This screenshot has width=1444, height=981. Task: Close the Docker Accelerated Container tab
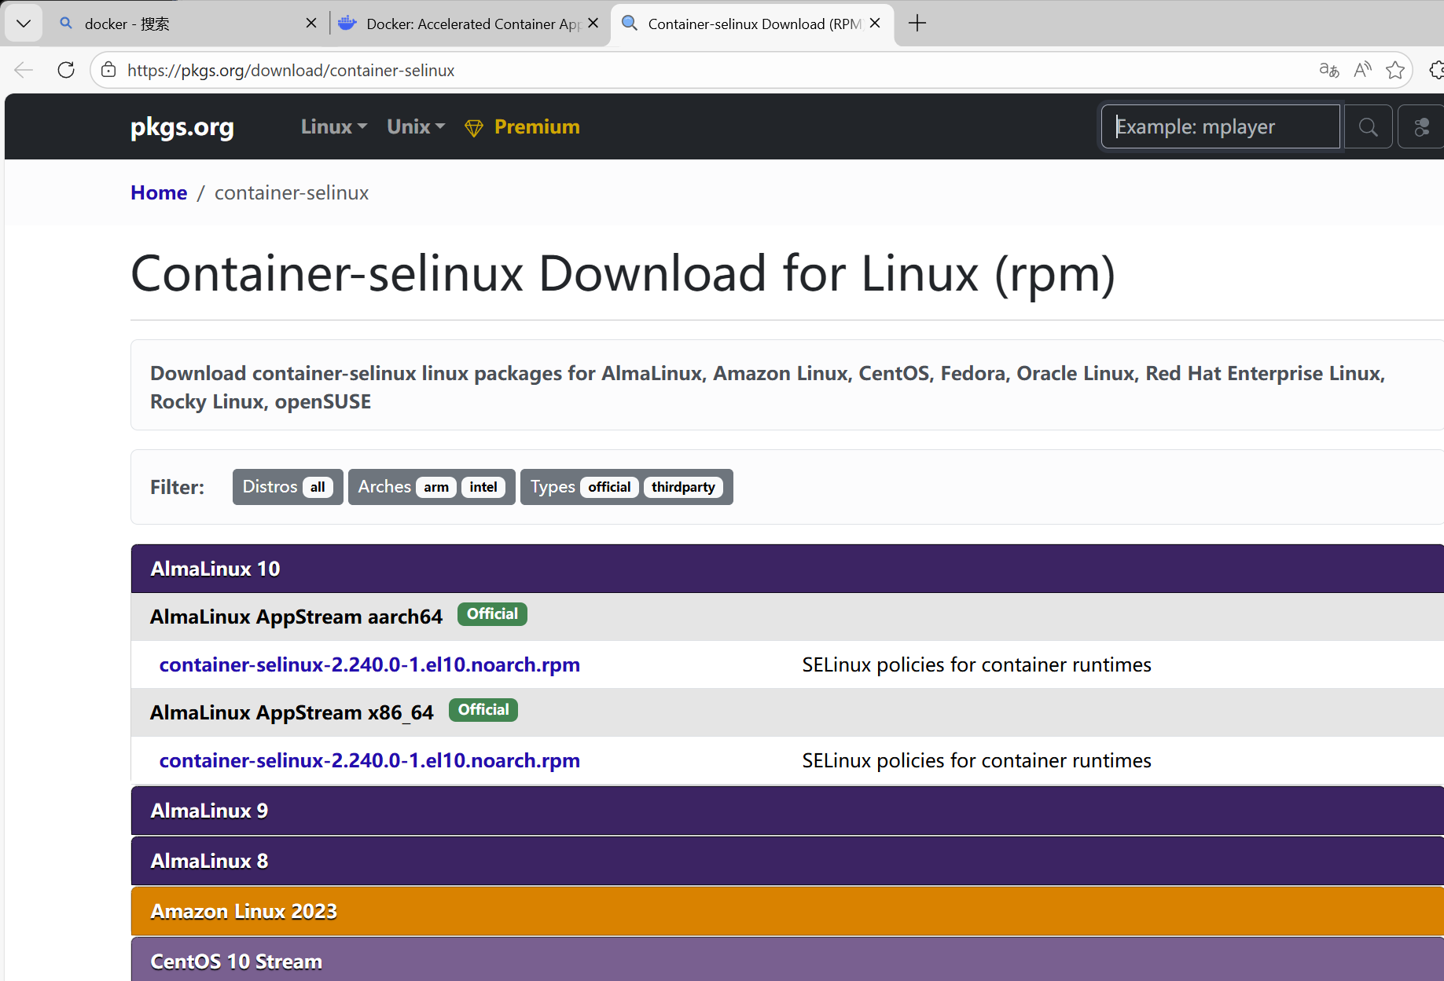[593, 24]
